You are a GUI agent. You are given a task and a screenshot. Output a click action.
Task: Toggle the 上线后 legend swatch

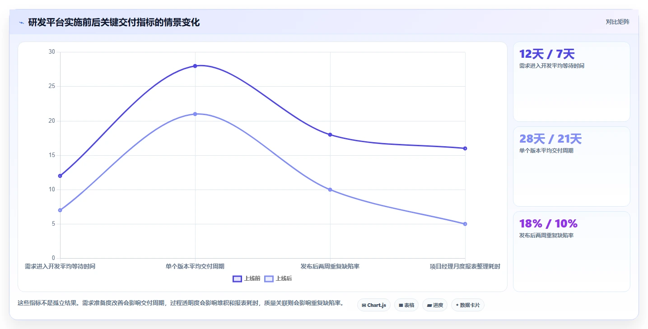click(x=269, y=278)
